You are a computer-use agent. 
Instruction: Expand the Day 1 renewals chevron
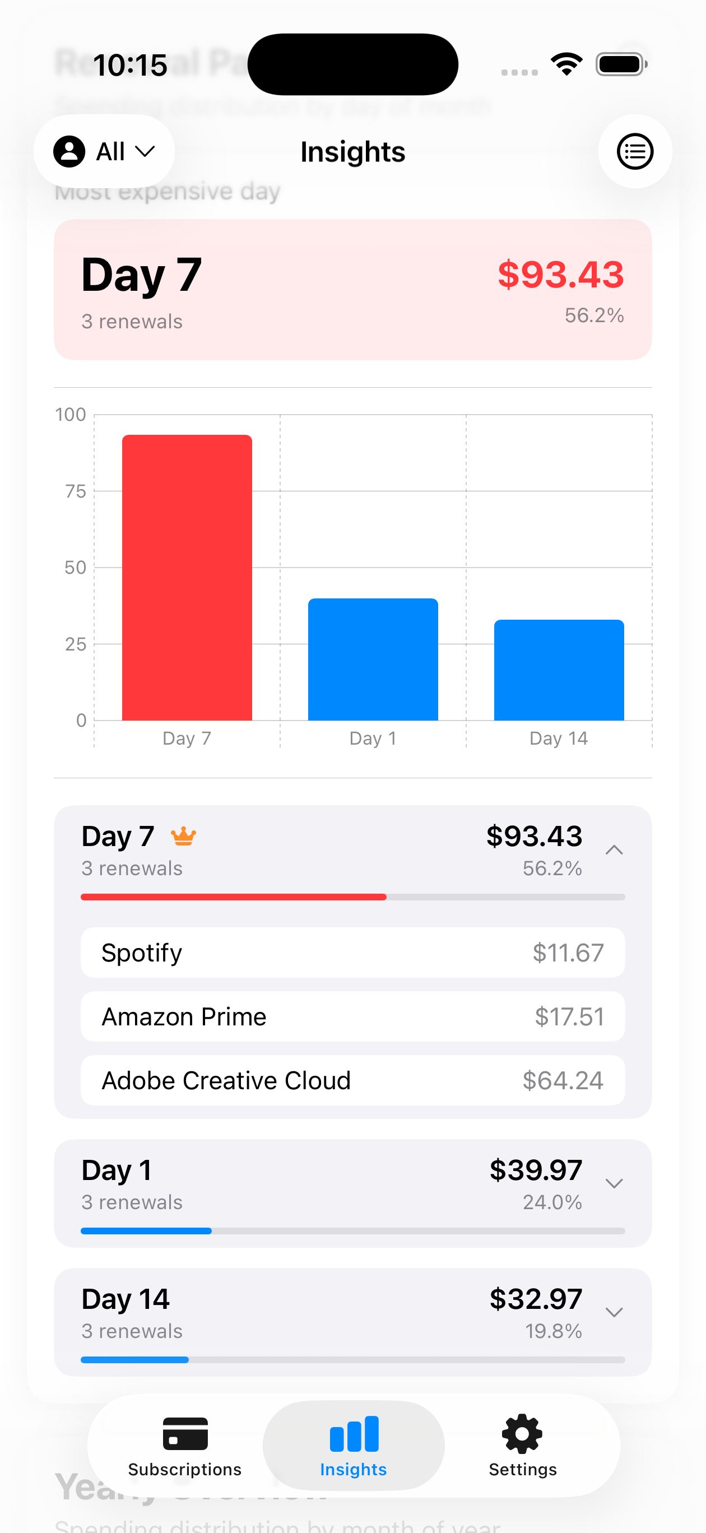point(614,1183)
